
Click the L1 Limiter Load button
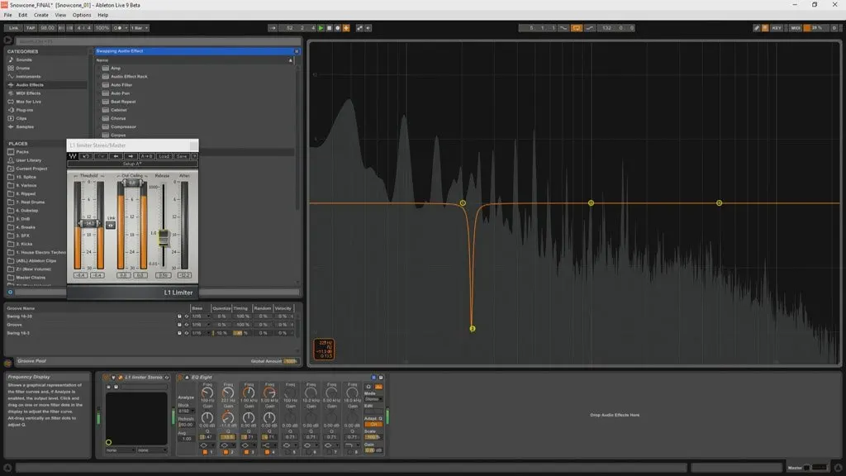pos(164,155)
